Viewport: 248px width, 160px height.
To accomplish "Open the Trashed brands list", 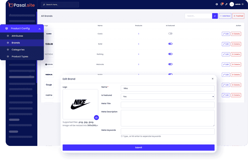I will 238,16.
